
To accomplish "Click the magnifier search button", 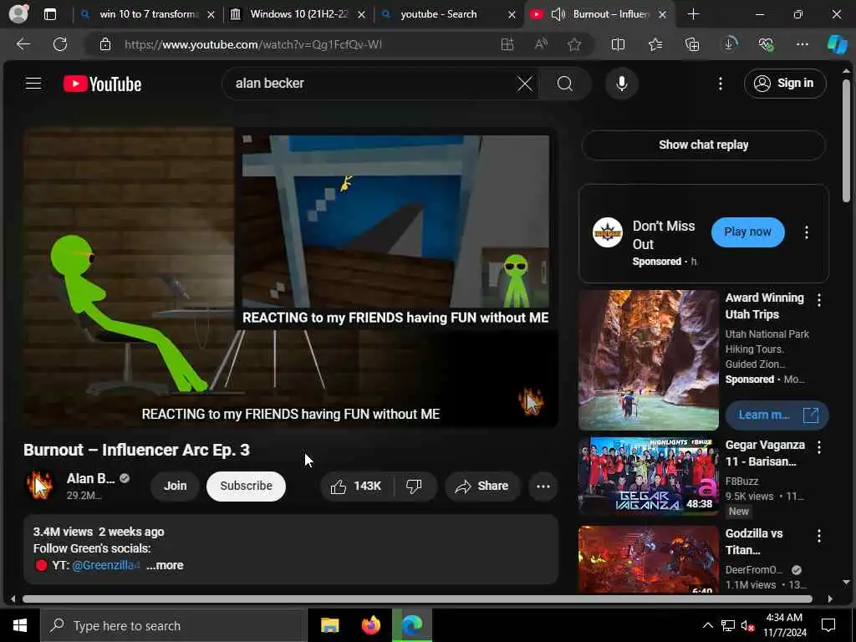I will tap(565, 84).
